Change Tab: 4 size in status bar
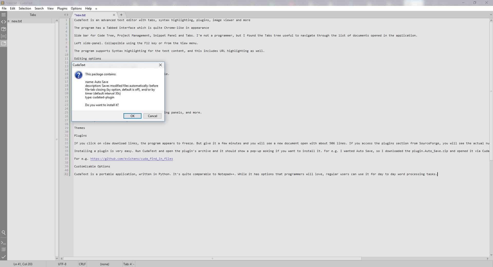493x267 pixels. pos(128,264)
